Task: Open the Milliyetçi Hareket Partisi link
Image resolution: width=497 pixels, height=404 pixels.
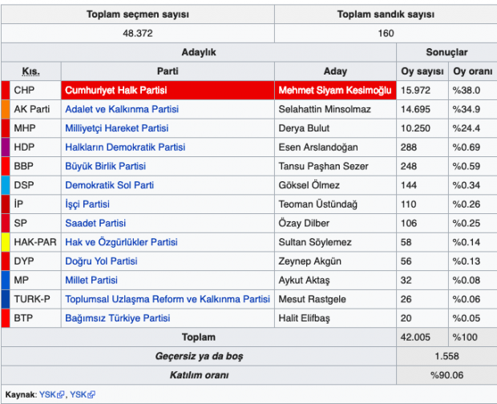Action: click(x=117, y=128)
